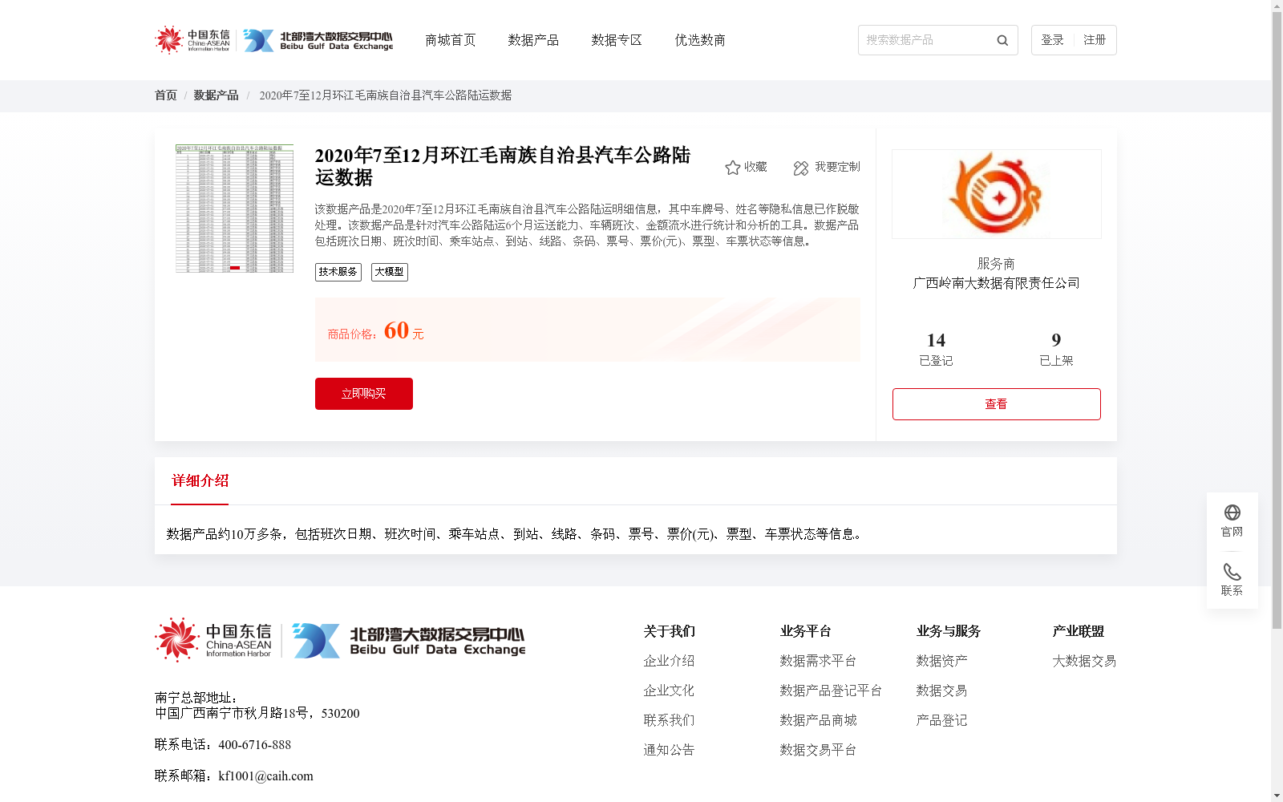Click the 技术服务 tag
The width and height of the screenshot is (1283, 802).
click(x=338, y=272)
